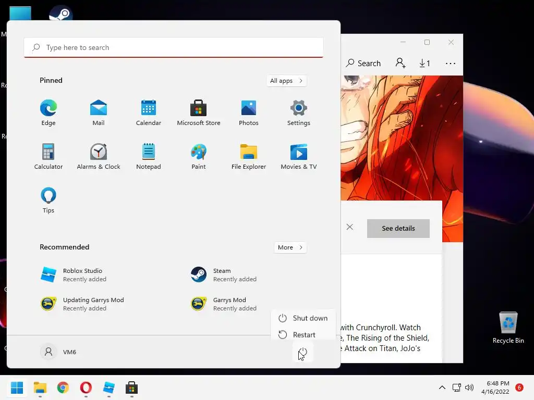Screen dimensions: 534x400
Task: Open Google Chrome from the taskbar
Action: coord(63,387)
